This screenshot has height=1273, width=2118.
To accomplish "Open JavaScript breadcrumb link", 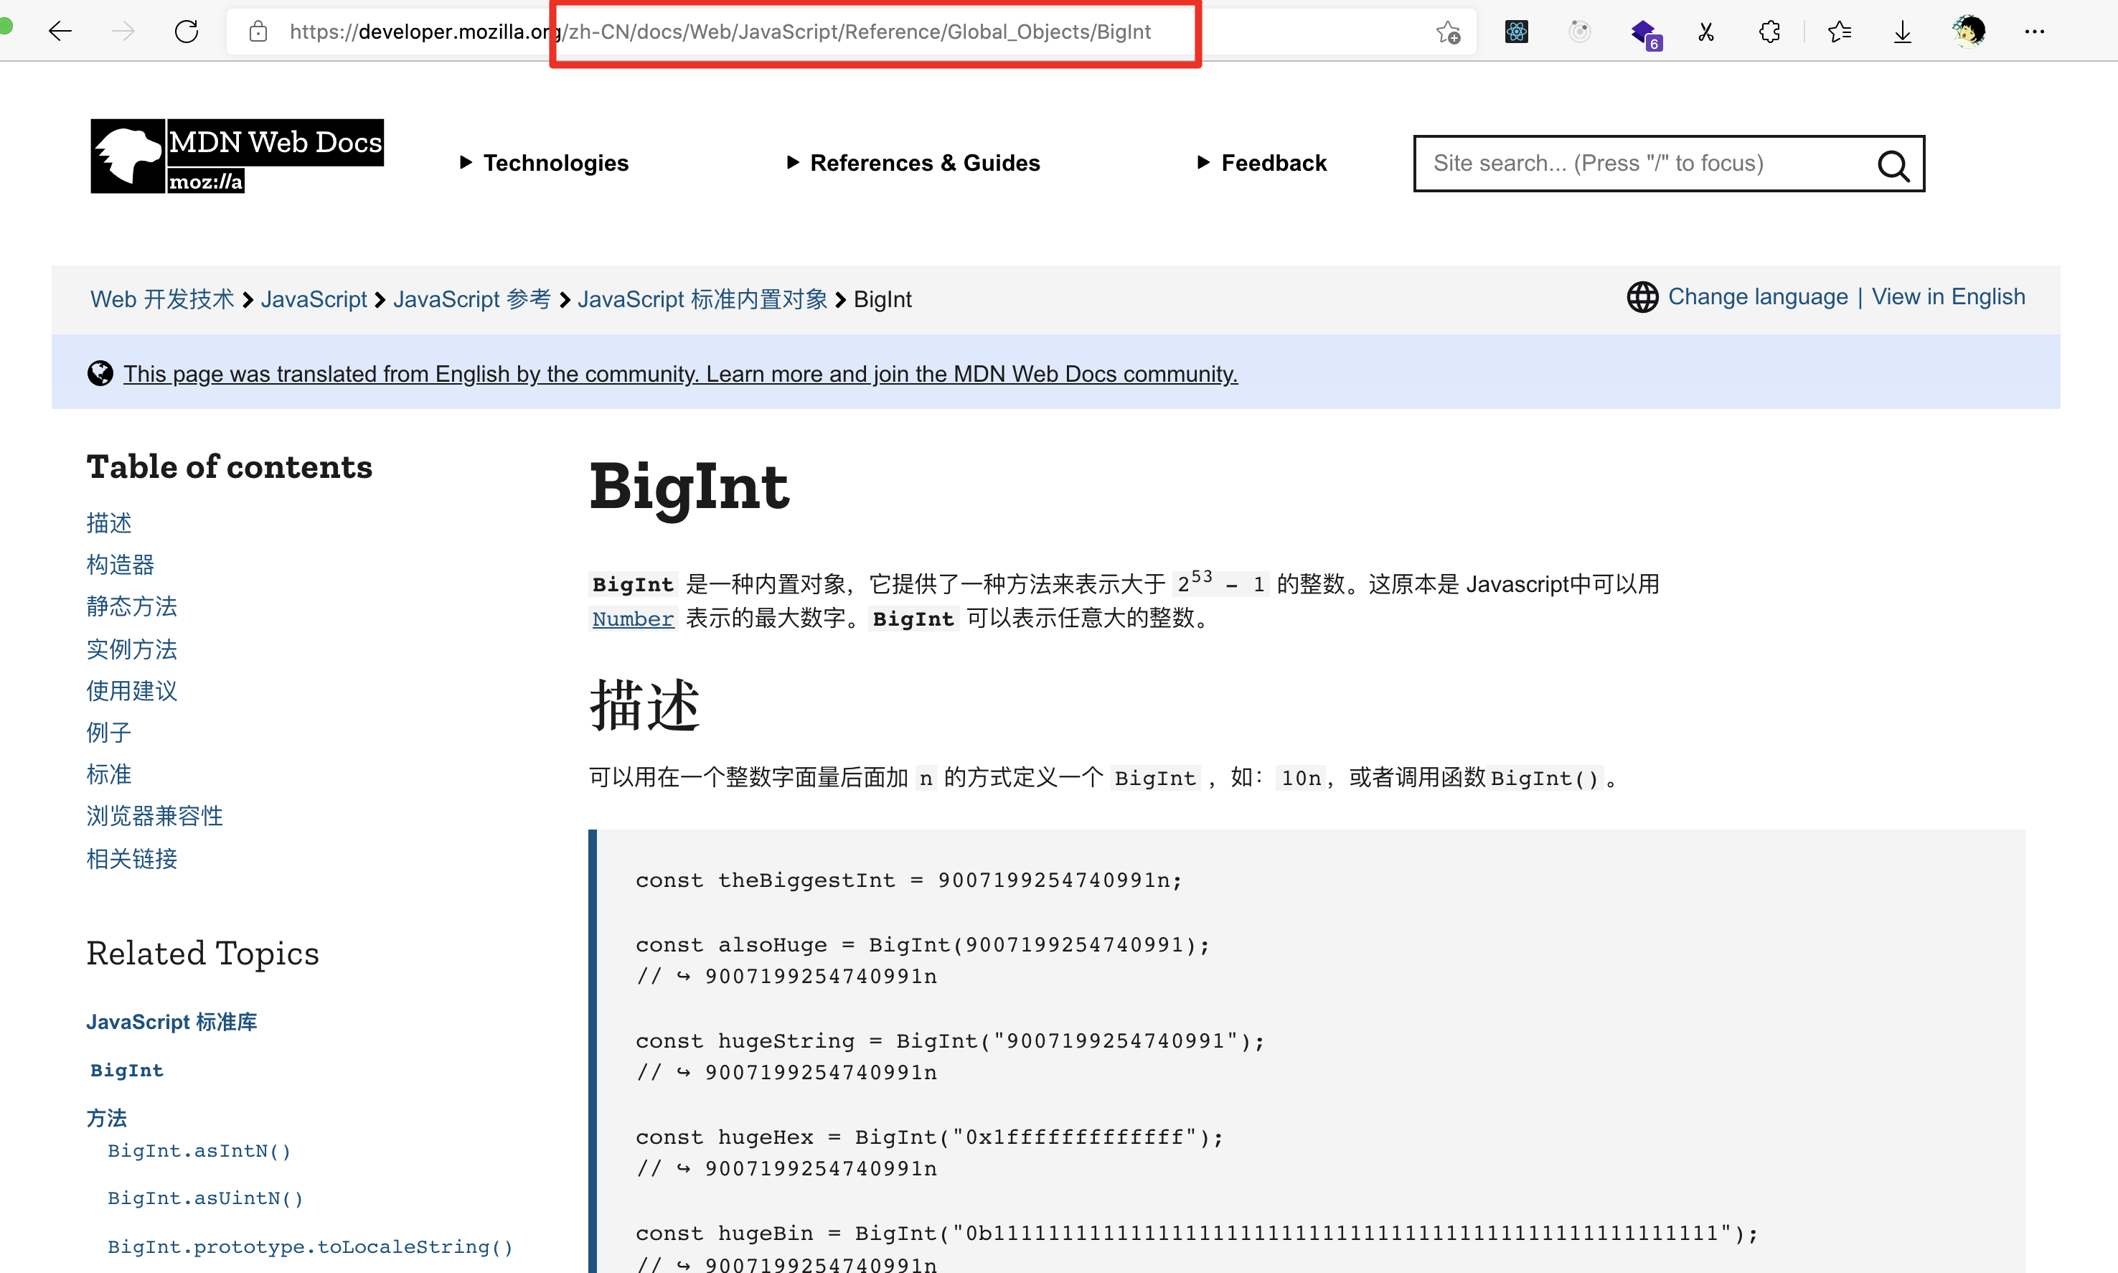I will tap(313, 299).
